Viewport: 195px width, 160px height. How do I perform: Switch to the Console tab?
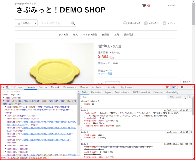pos(18,87)
